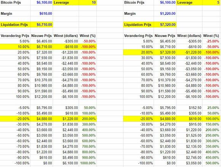This screenshot has width=221, height=167.
Task: Click the 450.00% Winst cell
Action: pos(211,158)
